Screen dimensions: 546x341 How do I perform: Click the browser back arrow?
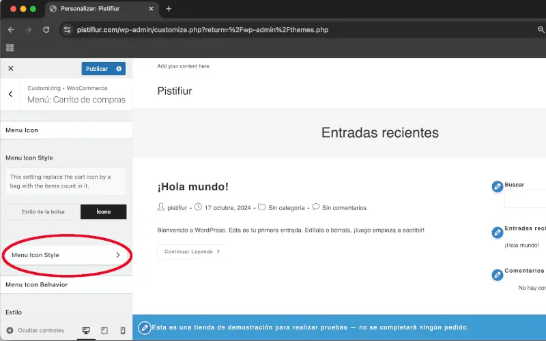11,30
